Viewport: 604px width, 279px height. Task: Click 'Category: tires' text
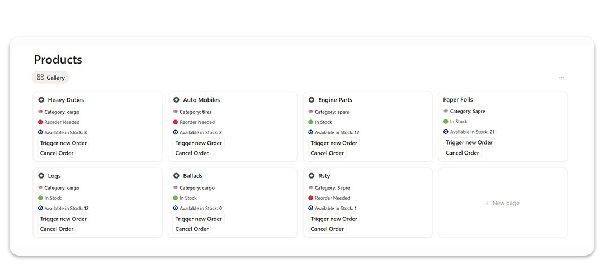pyautogui.click(x=196, y=112)
